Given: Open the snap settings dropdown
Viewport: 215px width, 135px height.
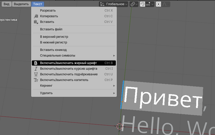Looking at the screenshot, I should (150, 4).
